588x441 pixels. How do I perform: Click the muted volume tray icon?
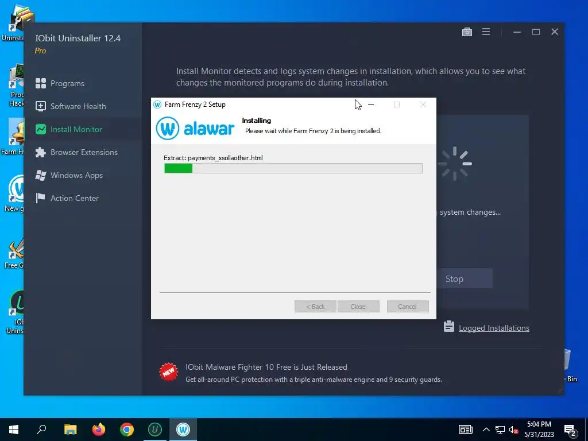513,430
